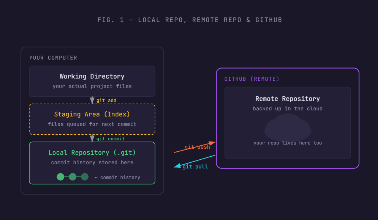
Task: Click the cloud icon in Remote Repository
Action: coord(288,127)
